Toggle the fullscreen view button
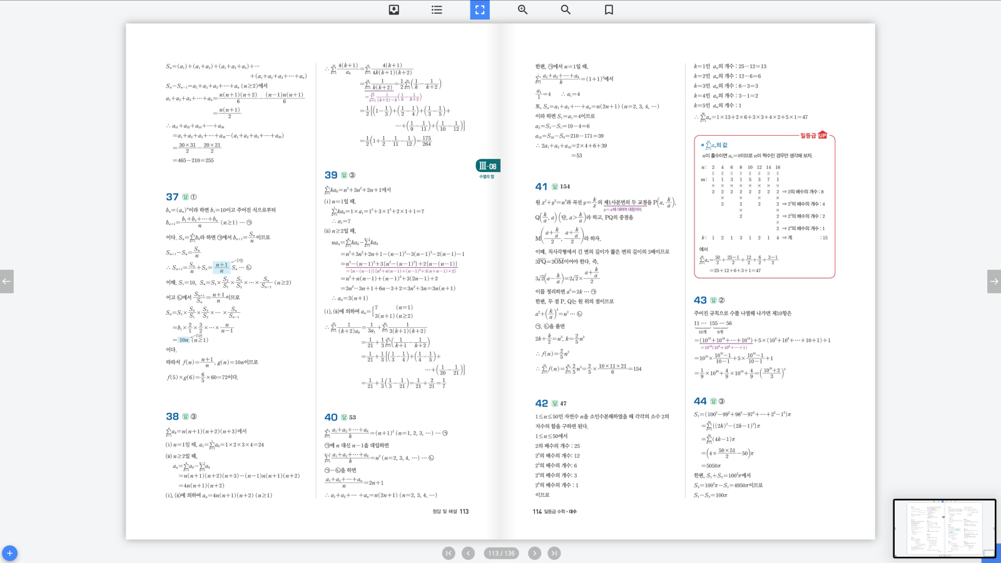The image size is (1001, 563). point(480,10)
